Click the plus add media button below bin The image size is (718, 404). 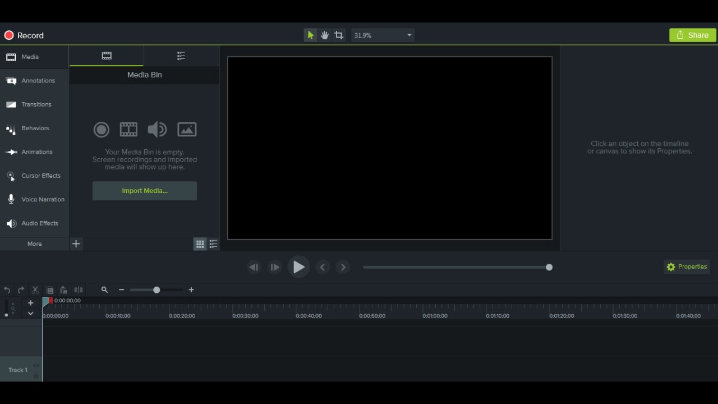(76, 244)
